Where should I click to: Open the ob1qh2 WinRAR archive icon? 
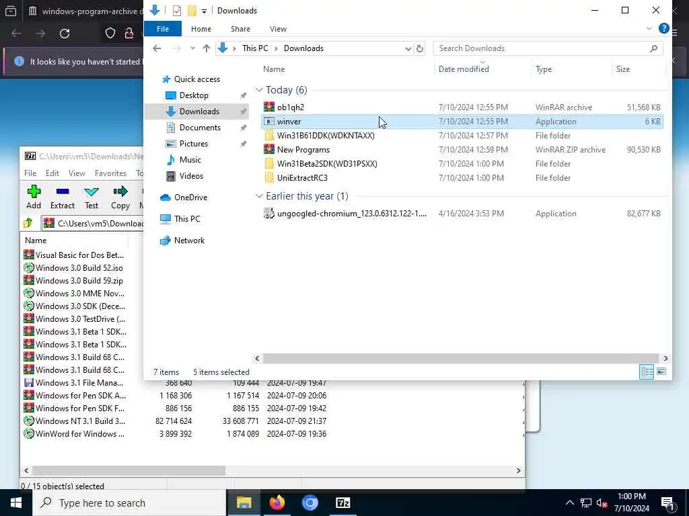click(x=269, y=107)
